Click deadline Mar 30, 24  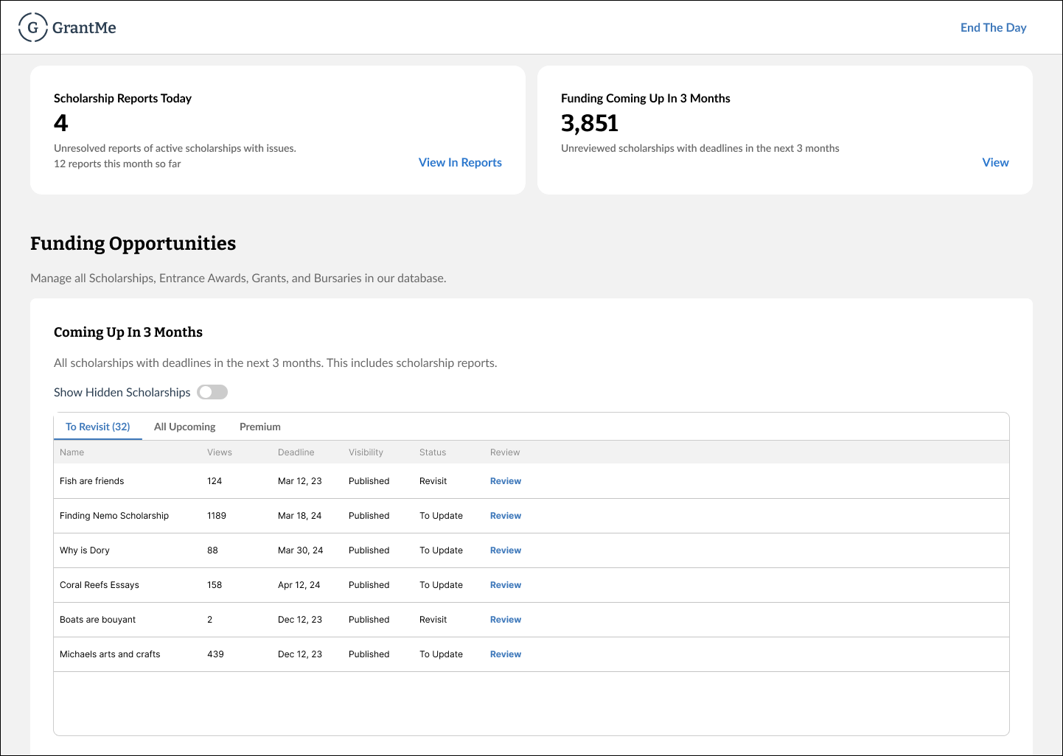tap(300, 550)
